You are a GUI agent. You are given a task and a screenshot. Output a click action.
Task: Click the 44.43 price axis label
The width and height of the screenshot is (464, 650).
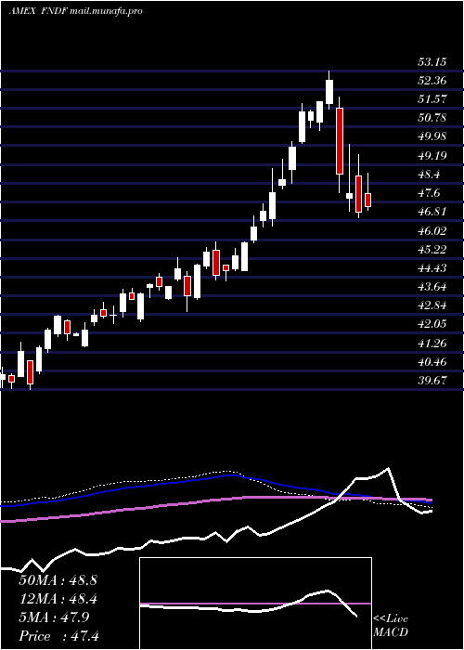click(432, 268)
